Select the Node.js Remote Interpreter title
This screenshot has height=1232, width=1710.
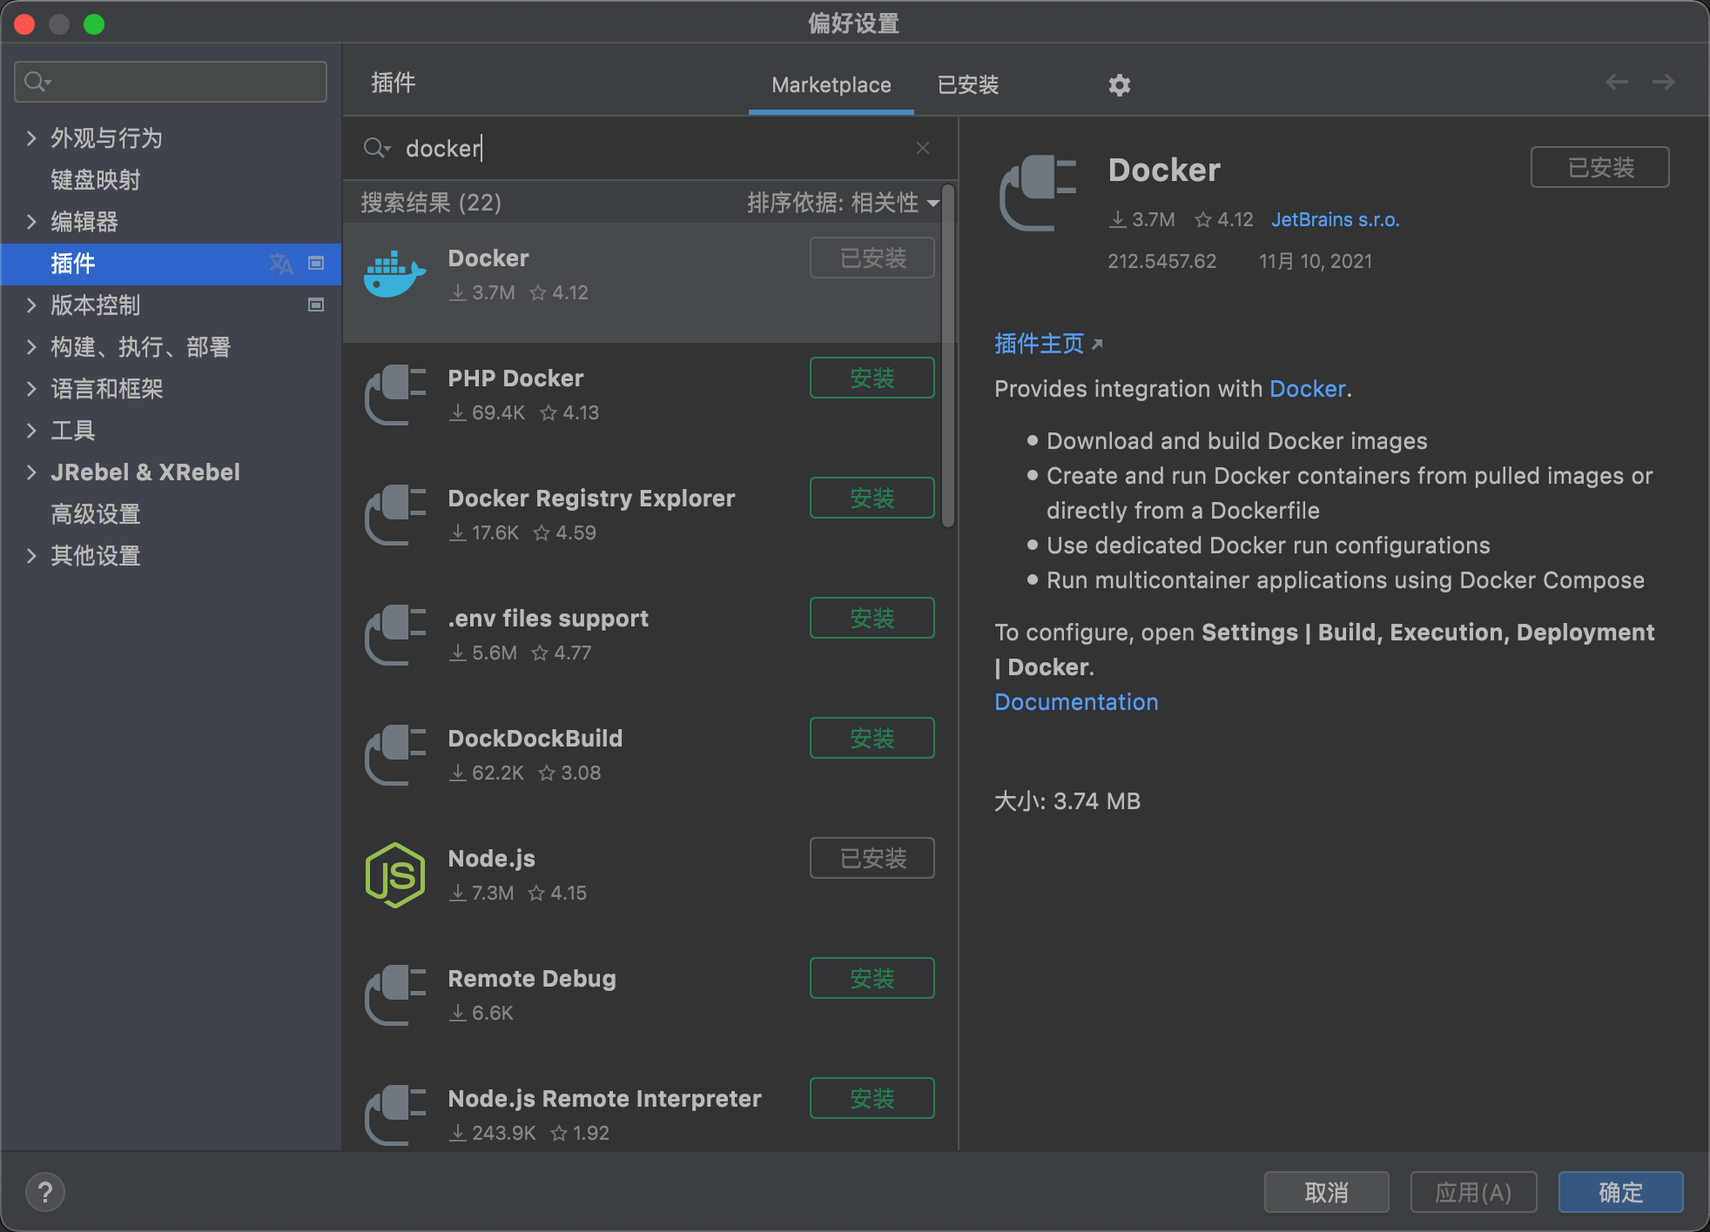(x=604, y=1099)
